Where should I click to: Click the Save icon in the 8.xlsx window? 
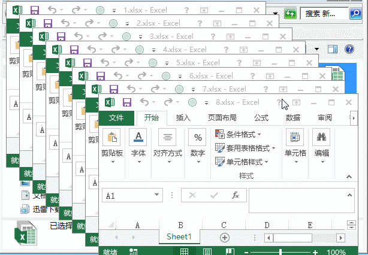pos(127,102)
